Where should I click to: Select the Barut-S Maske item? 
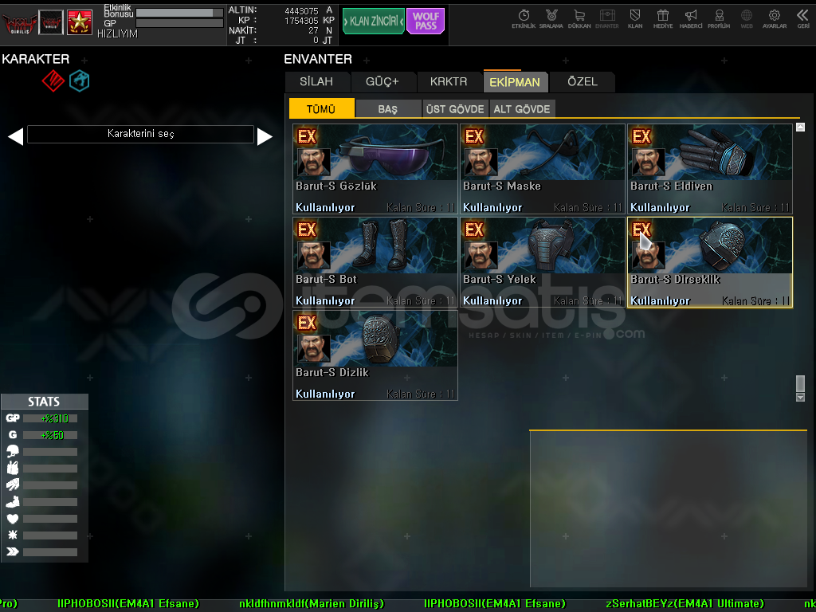(x=542, y=169)
